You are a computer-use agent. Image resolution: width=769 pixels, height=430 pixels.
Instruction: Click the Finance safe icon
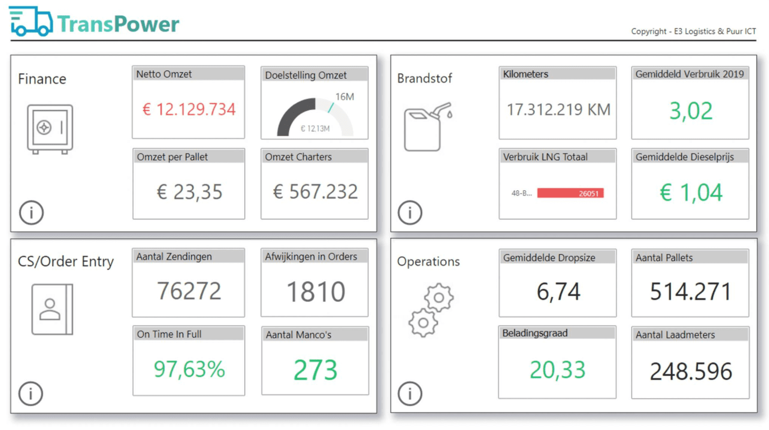pyautogui.click(x=50, y=129)
